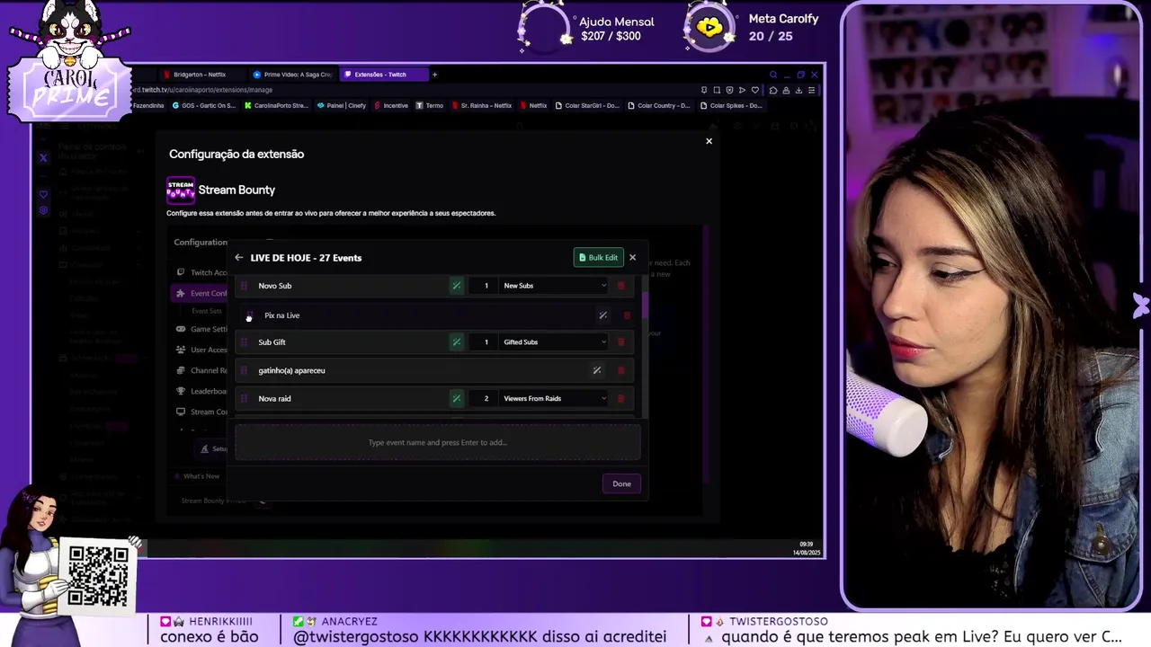This screenshot has width=1151, height=647.
Task: Switch to the Prime Video browser tab
Action: point(292,75)
